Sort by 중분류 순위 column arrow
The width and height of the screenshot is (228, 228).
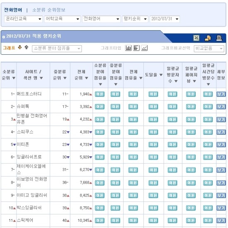point(65,78)
